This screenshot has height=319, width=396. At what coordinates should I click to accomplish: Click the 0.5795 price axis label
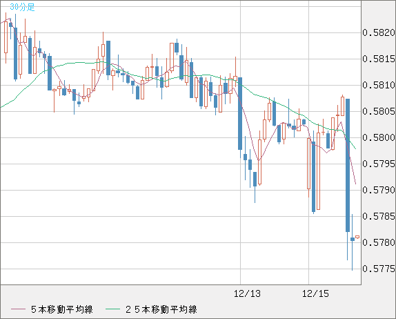379,164
